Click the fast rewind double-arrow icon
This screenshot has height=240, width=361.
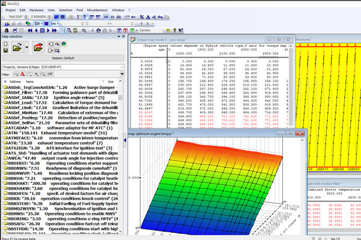click(x=29, y=31)
